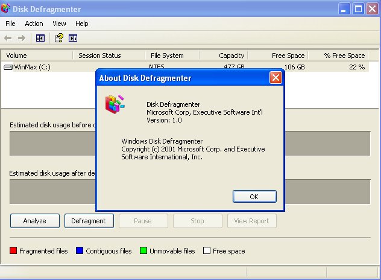Click the Disk Defragmenter title bar icon
This screenshot has height=280, width=381.
point(5,8)
